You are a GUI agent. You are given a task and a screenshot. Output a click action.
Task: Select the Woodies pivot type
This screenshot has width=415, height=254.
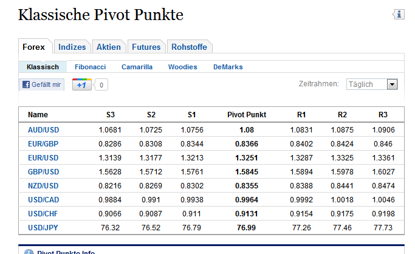click(182, 67)
